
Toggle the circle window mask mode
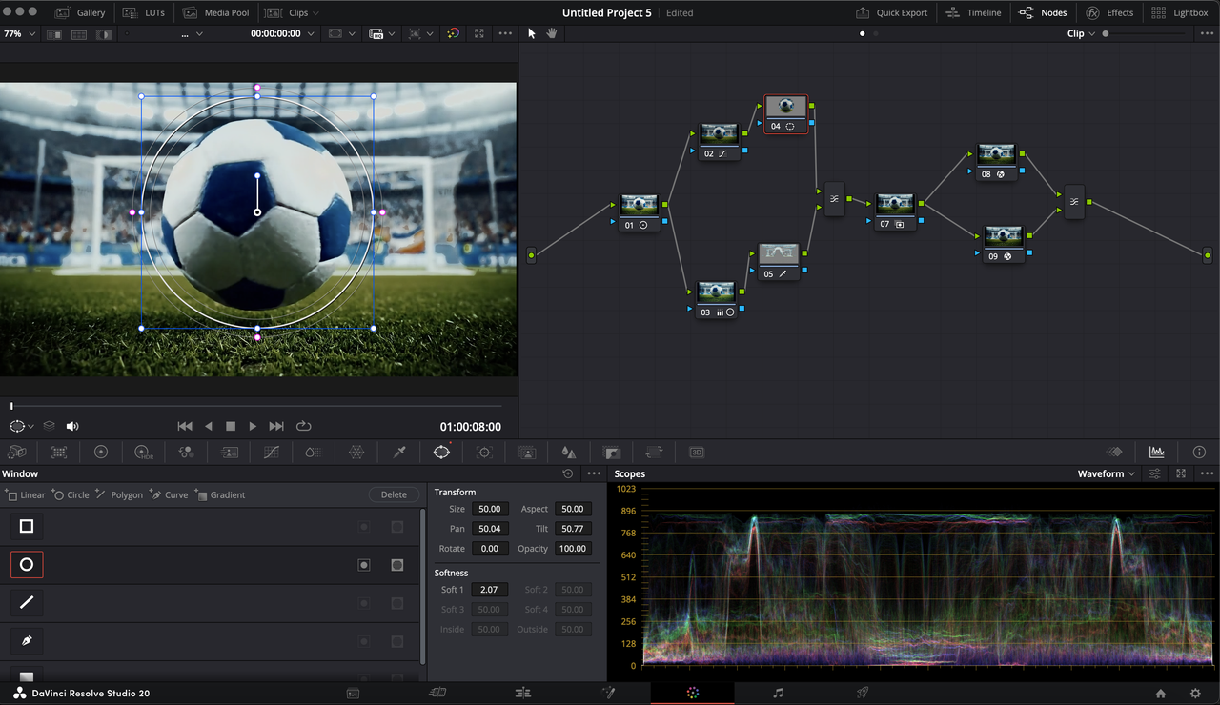397,565
